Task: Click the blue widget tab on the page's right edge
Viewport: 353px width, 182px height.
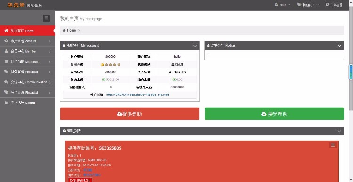Action: 351,72
